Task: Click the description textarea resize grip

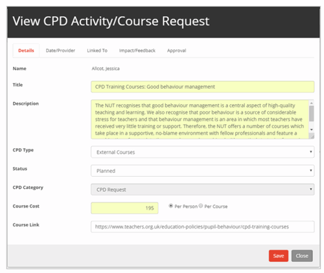Action: [x=312, y=136]
